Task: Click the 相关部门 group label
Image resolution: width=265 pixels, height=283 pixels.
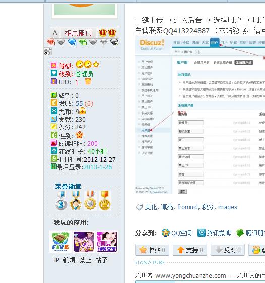Action: tap(79, 33)
